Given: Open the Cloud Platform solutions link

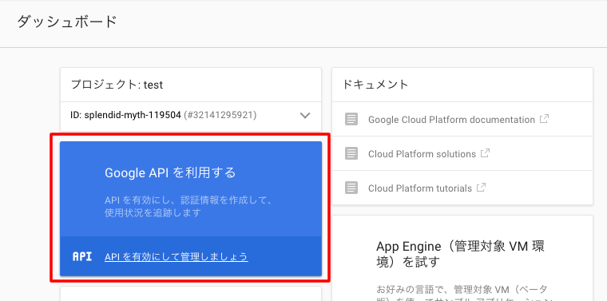Looking at the screenshot, I should click(422, 154).
